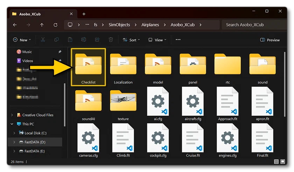Image resolution: width=294 pixels, height=172 pixels.
Task: Click the PC monitor icon in address bar
Action: [70, 25]
